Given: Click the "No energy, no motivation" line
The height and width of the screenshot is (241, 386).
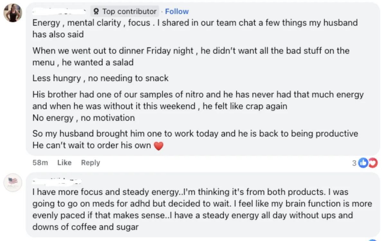Looking at the screenshot, I should pos(84,118).
